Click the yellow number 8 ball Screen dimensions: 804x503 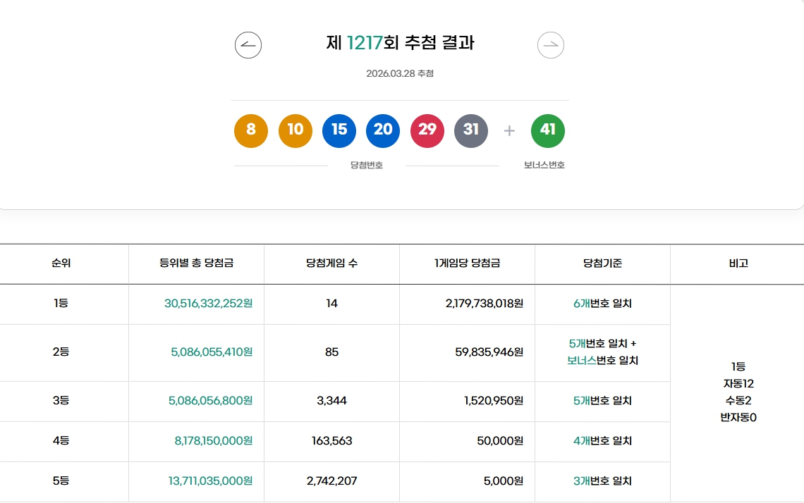[x=250, y=130]
